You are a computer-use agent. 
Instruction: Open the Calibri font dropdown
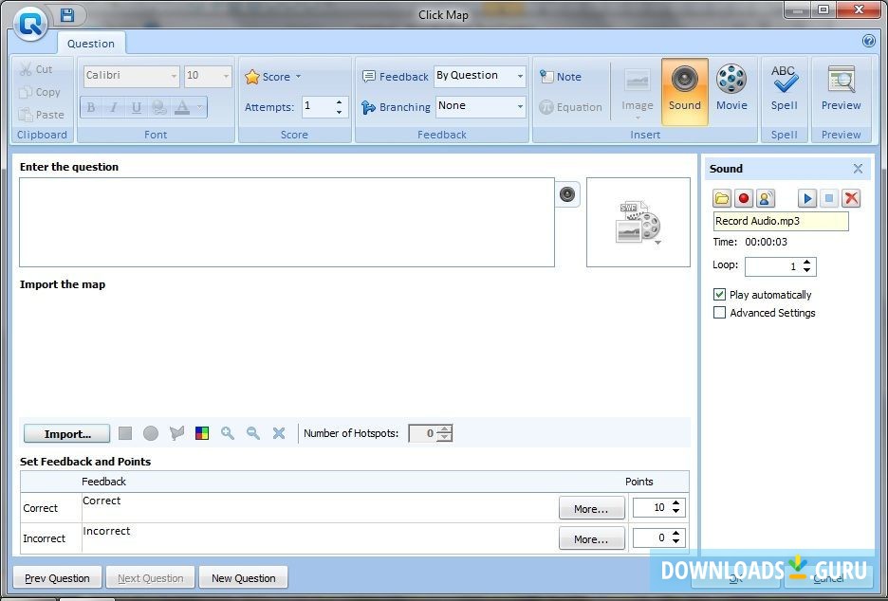point(172,76)
